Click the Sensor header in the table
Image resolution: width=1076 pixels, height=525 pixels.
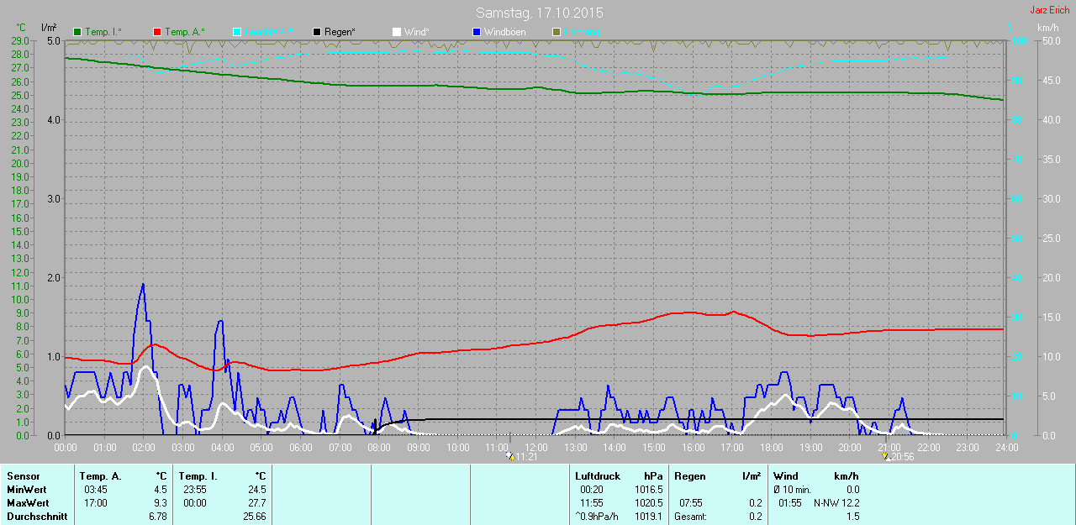pyautogui.click(x=23, y=476)
